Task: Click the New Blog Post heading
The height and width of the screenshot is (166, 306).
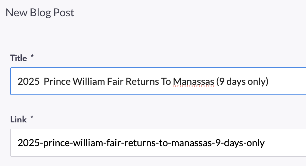Action: click(40, 13)
